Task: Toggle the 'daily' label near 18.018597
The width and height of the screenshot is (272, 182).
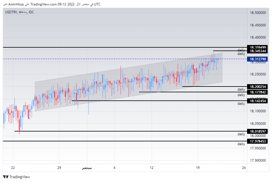Action: [x=241, y=134]
